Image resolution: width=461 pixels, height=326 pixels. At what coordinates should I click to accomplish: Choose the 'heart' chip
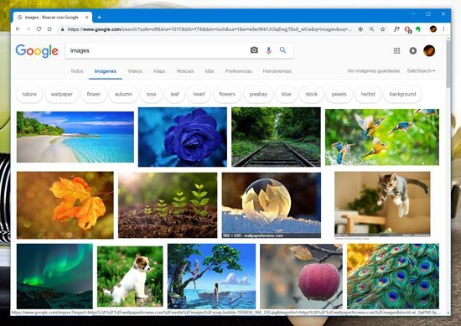tap(199, 94)
